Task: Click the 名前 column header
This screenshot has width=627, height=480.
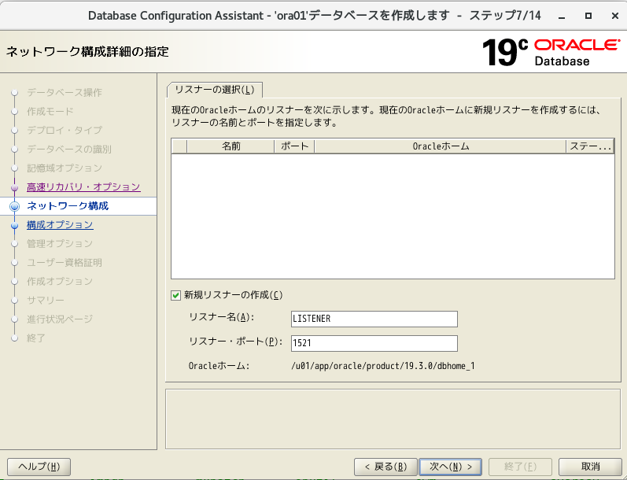Action: (x=231, y=146)
